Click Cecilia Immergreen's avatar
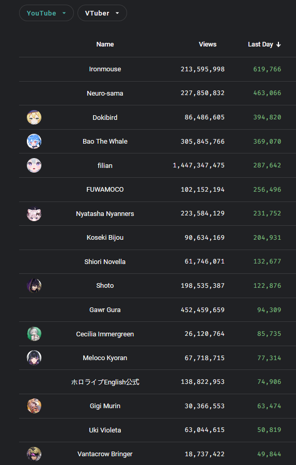This screenshot has width=296, height=465. click(34, 334)
